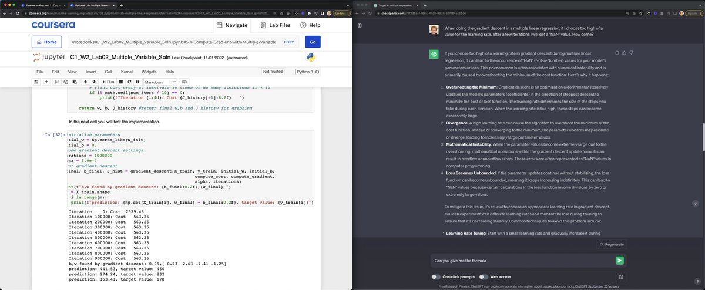Image resolution: width=705 pixels, height=290 pixels.
Task: Copy selected cells icon in Jupyter toolbar
Action: [65, 82]
